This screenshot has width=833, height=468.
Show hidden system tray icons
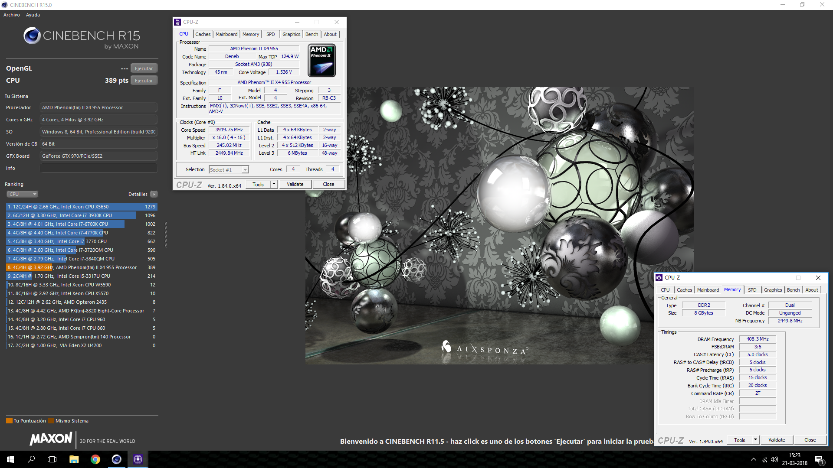[x=753, y=459]
